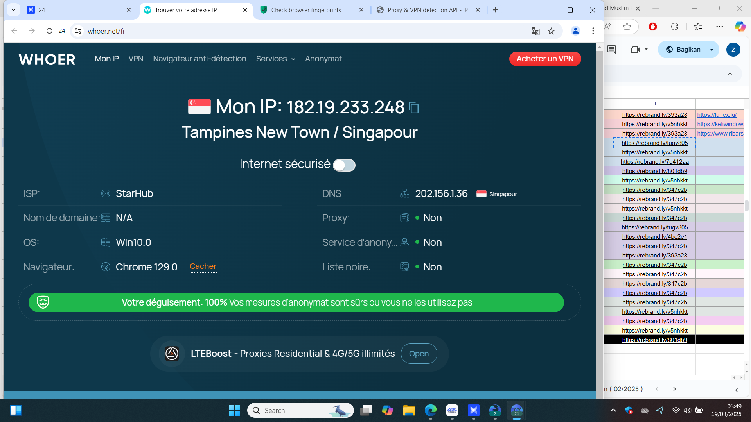Open the comments icon in the spreadsheet
The width and height of the screenshot is (751, 422).
(x=611, y=50)
